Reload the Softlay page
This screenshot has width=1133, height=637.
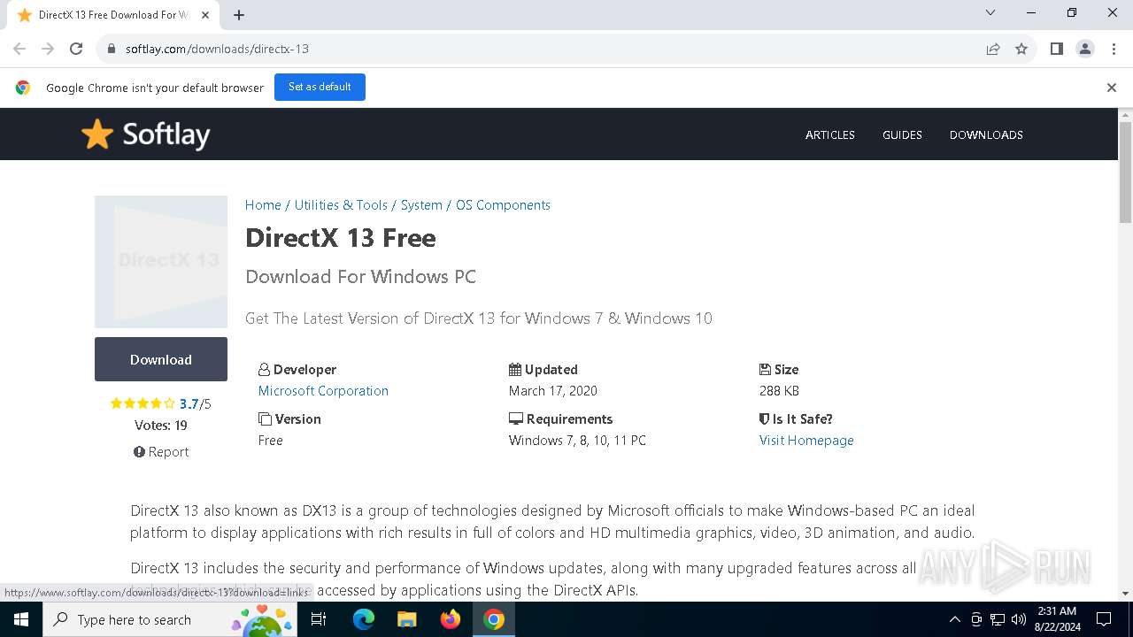76,49
